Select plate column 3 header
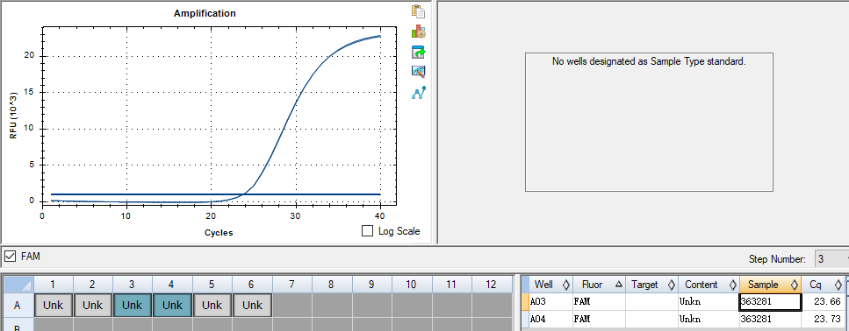This screenshot has width=849, height=331. (132, 284)
